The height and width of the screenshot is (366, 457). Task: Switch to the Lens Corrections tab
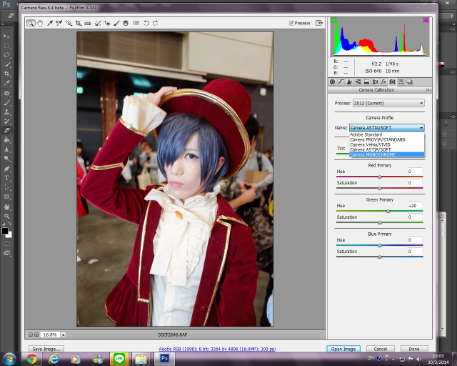pyautogui.click(x=375, y=81)
